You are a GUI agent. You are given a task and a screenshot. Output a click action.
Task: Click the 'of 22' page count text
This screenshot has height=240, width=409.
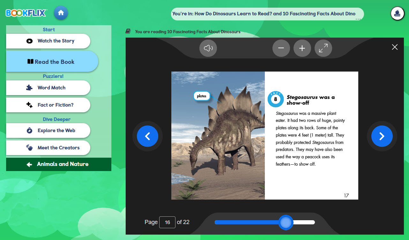[183, 222]
